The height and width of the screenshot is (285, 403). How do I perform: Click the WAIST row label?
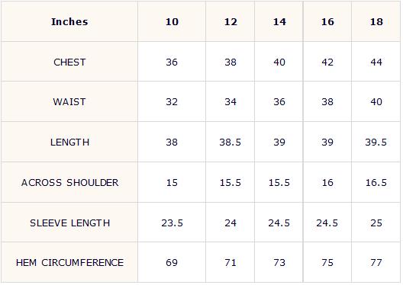(69, 102)
